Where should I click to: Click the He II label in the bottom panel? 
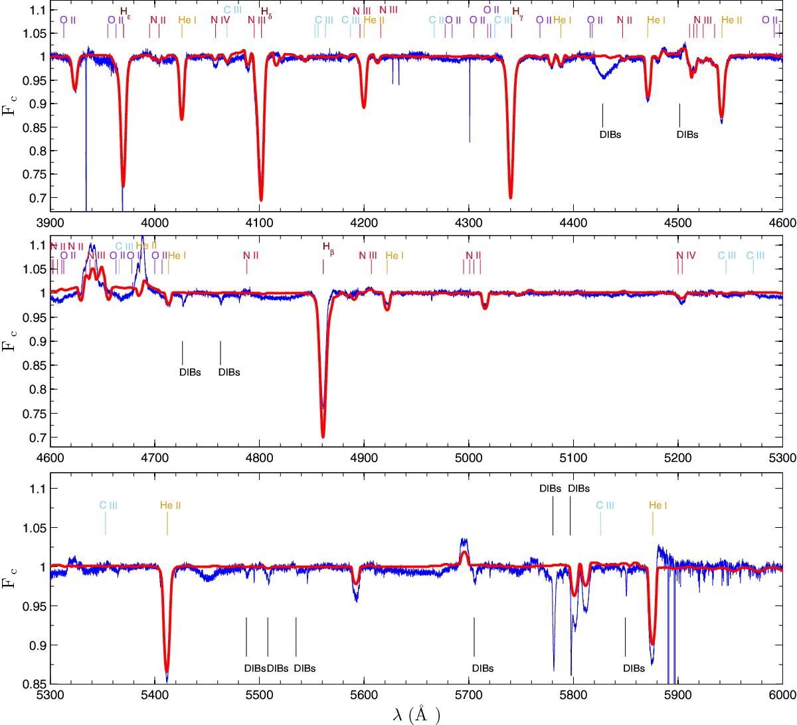[171, 505]
